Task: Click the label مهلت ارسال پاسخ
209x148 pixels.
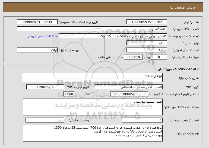Action: point(185,58)
